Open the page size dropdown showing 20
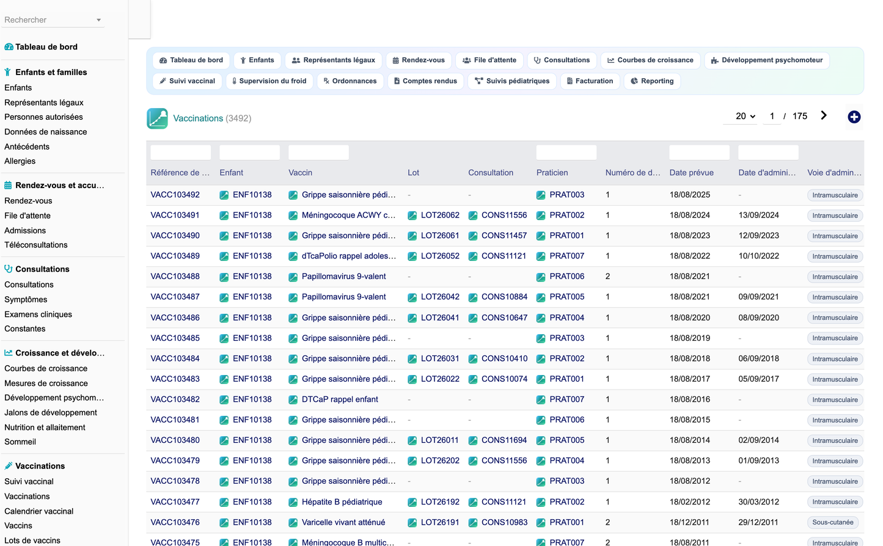This screenshot has height=546, width=883. pyautogui.click(x=745, y=116)
